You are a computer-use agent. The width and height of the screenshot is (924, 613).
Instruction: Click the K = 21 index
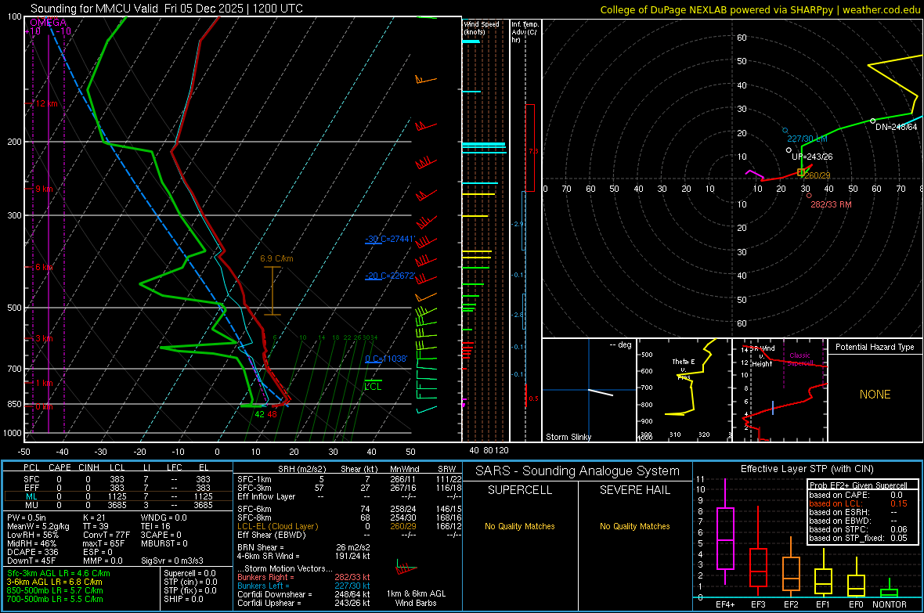[94, 517]
